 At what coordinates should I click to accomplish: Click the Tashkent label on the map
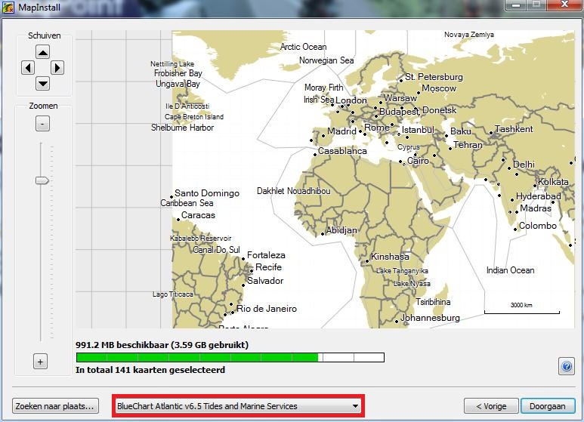point(514,129)
